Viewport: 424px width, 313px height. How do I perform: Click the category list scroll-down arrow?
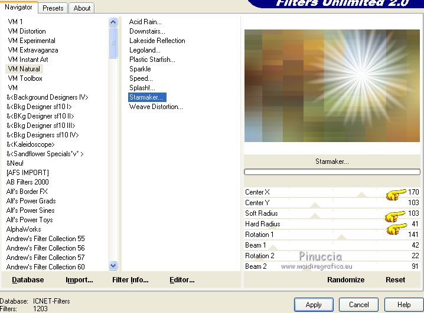point(113,266)
